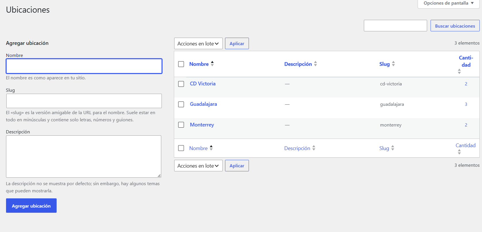Click Buscar ubicaciones button

point(455,26)
